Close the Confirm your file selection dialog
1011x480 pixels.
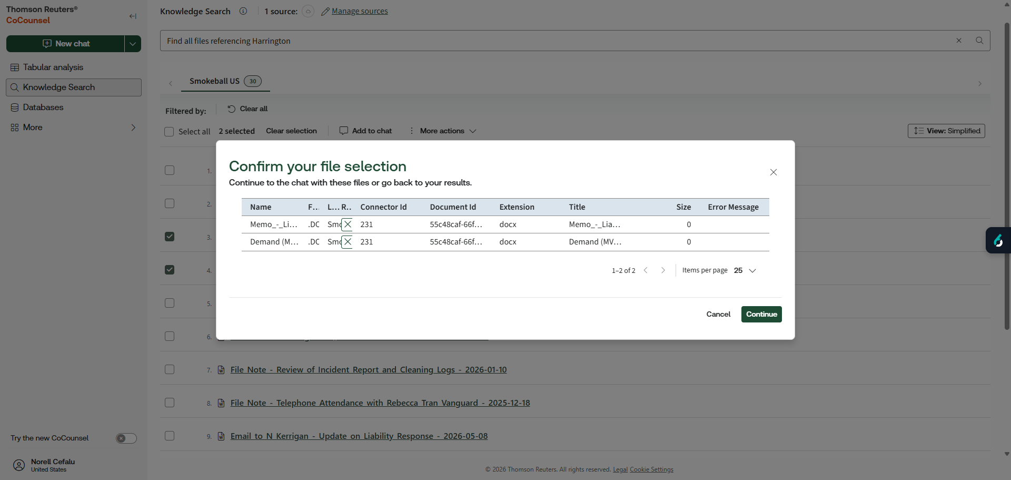(x=774, y=172)
